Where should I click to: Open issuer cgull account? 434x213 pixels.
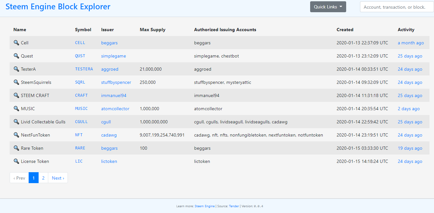pyautogui.click(x=106, y=122)
